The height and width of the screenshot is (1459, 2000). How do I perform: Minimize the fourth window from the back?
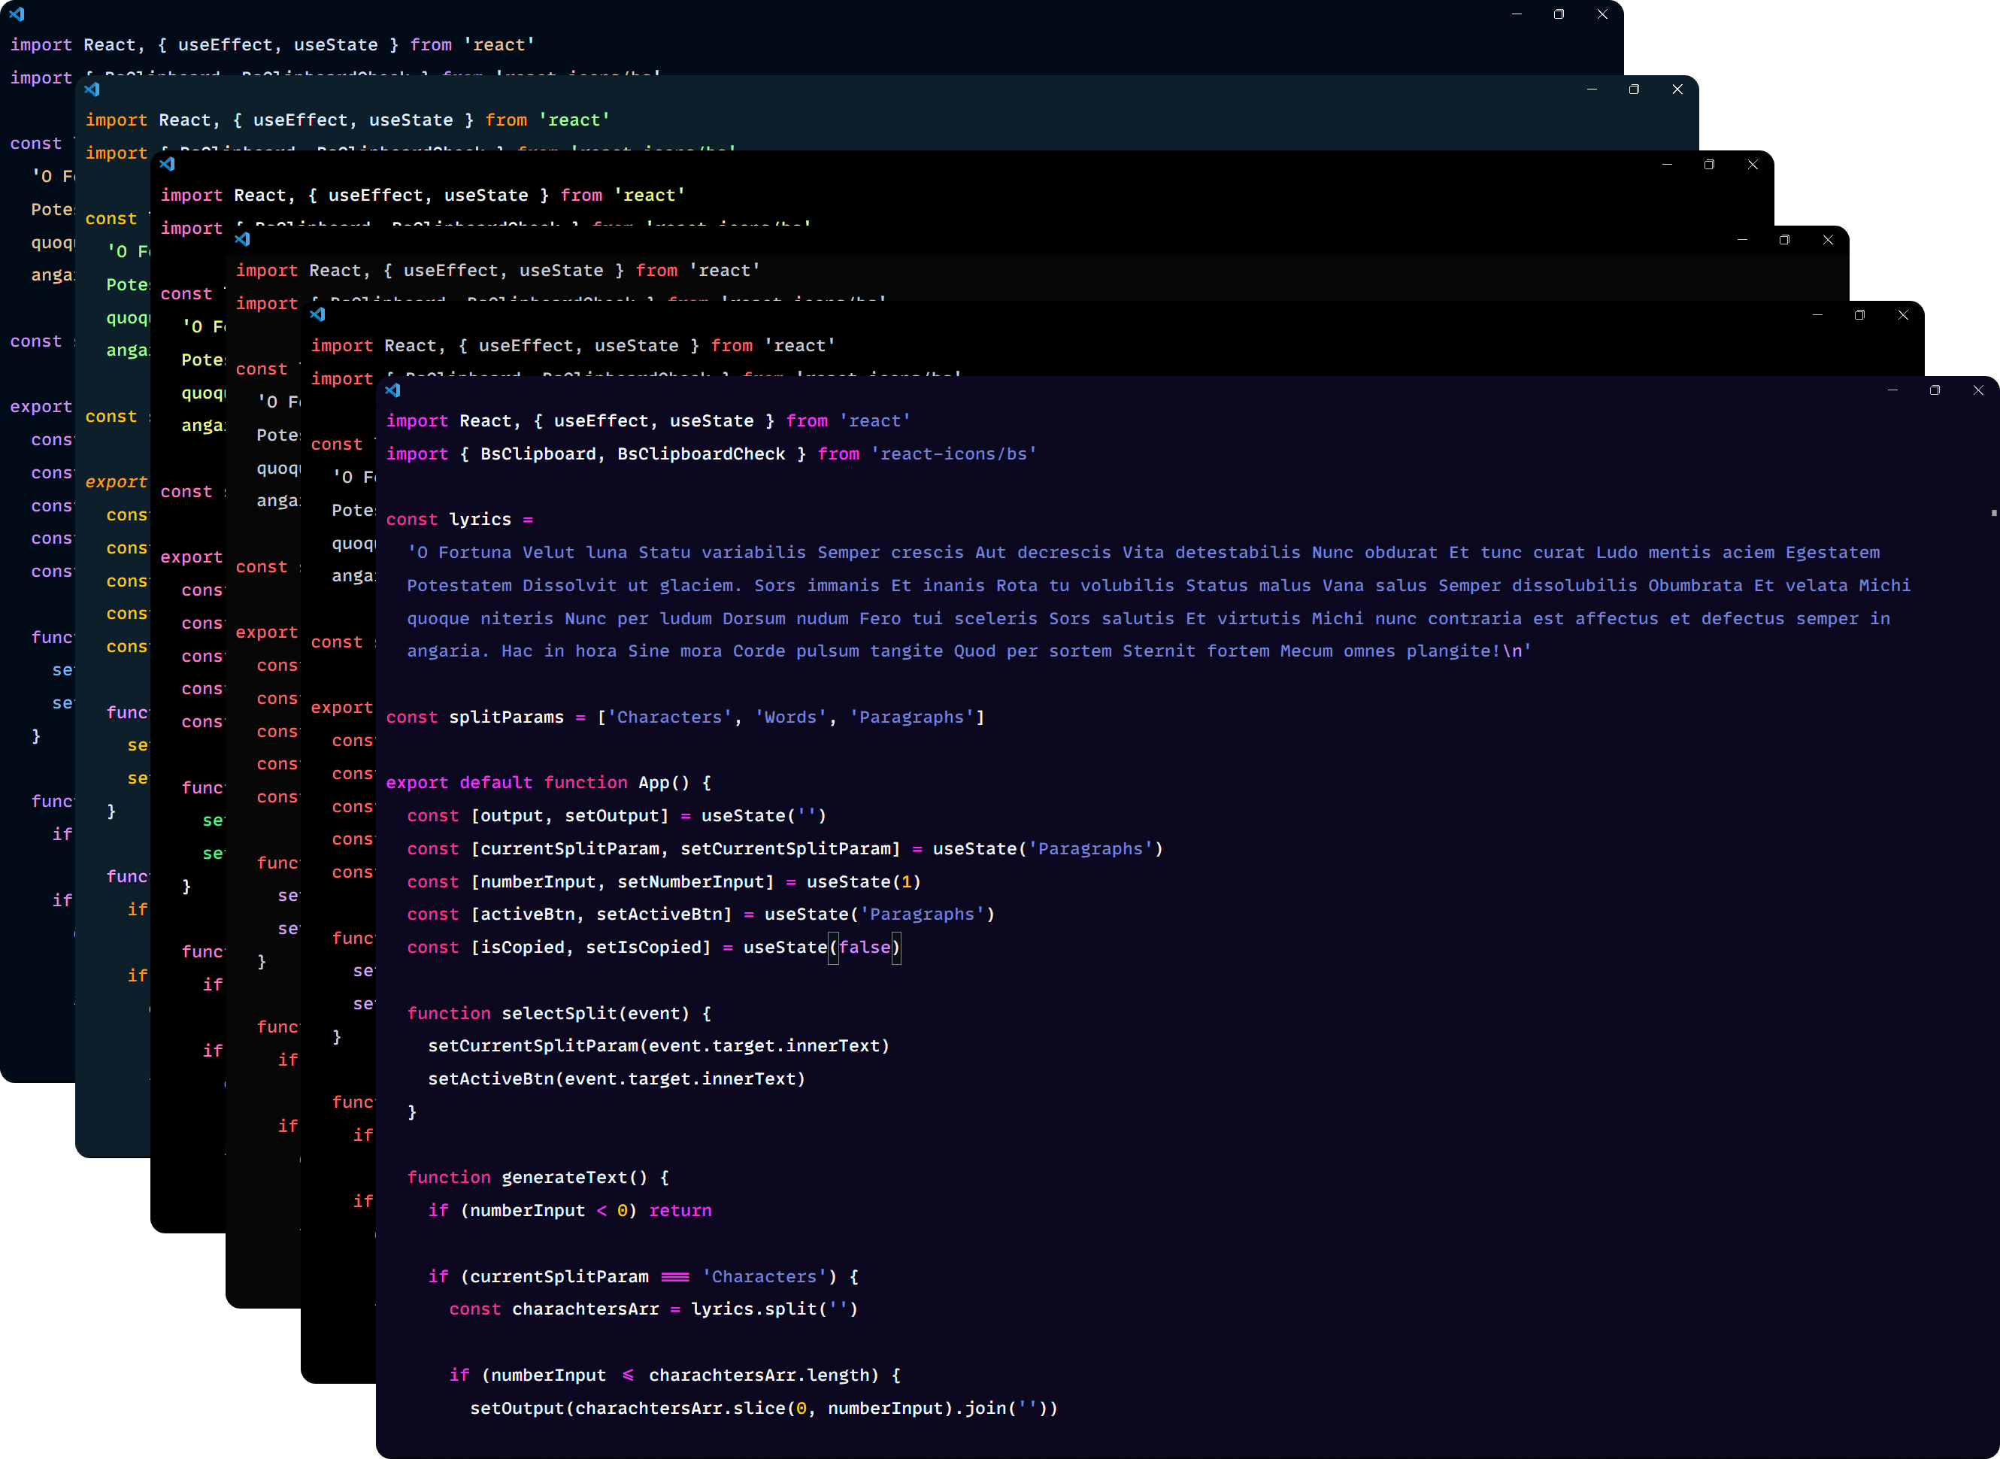[1742, 239]
